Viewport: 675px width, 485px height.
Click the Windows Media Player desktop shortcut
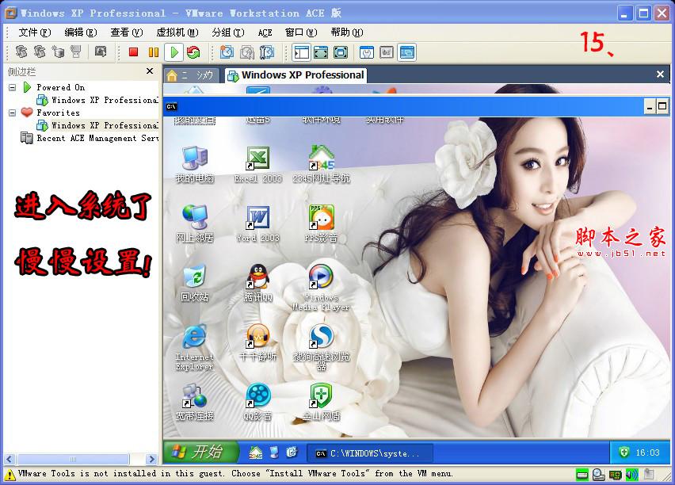(x=321, y=288)
